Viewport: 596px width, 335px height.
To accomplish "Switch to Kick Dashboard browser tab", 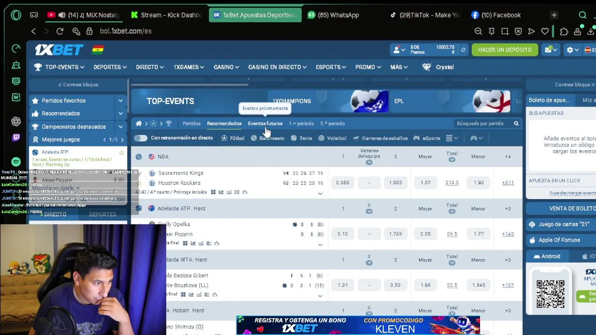I will pyautogui.click(x=166, y=15).
